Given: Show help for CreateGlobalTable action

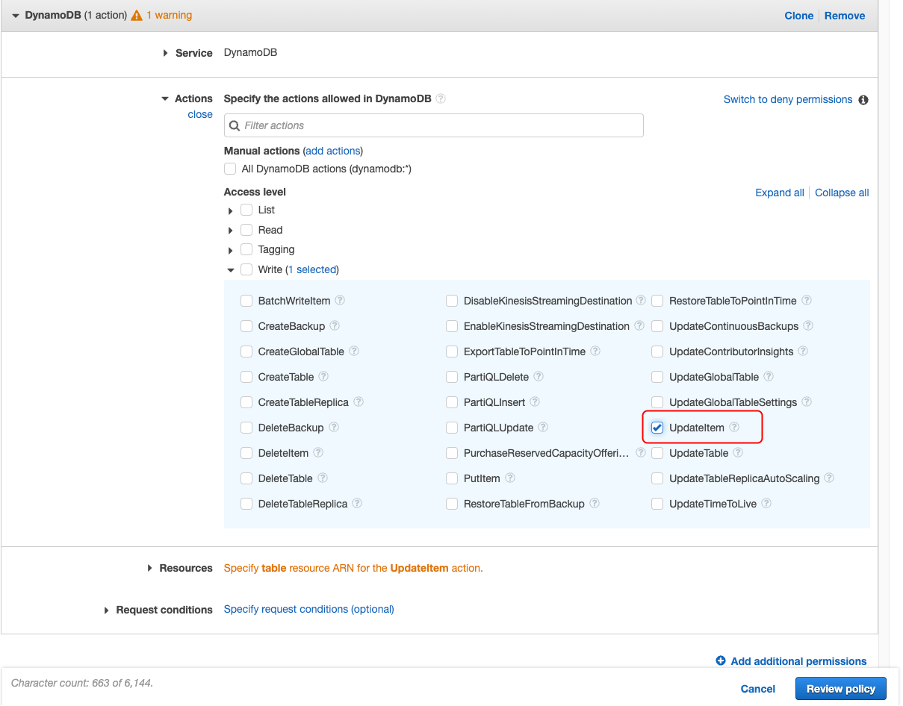Looking at the screenshot, I should [354, 352].
